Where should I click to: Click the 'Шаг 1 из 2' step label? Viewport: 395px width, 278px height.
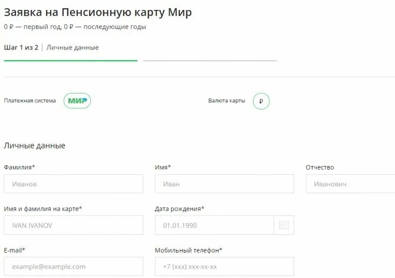(x=21, y=47)
